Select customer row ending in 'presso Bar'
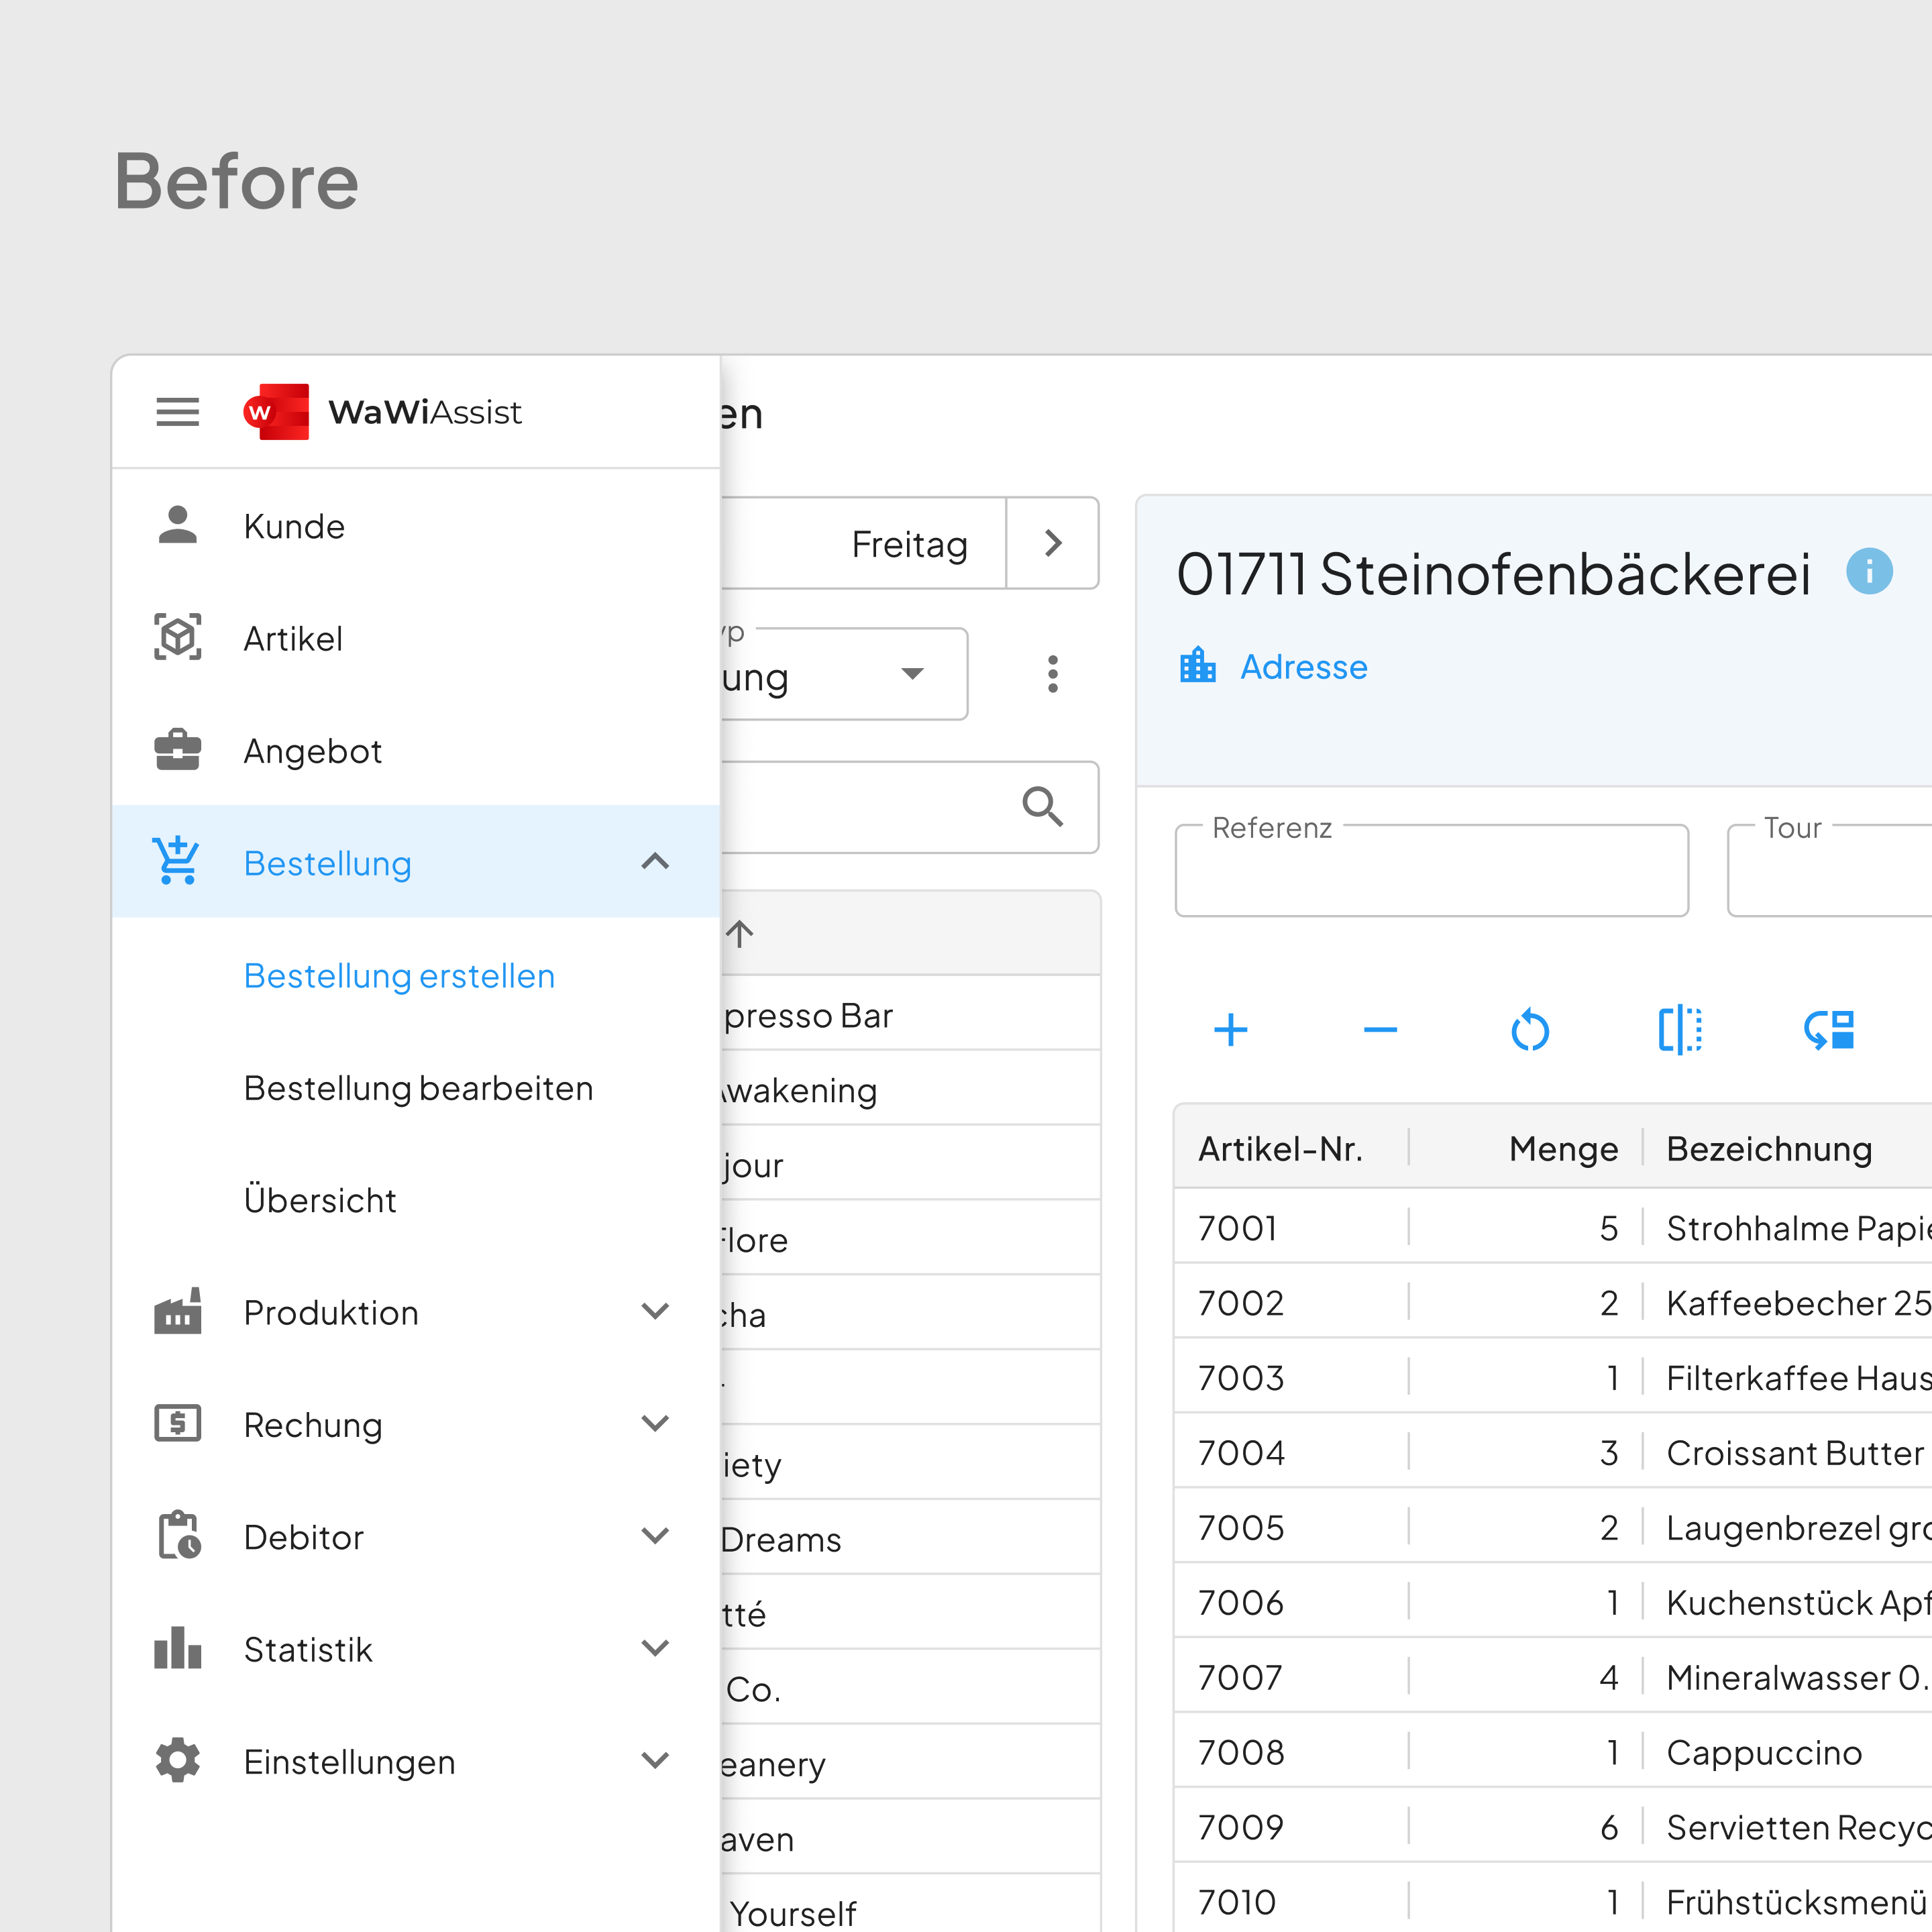The width and height of the screenshot is (1932, 1932). (910, 1012)
